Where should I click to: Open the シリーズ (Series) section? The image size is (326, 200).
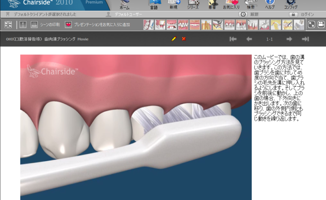pyautogui.click(x=193, y=5)
